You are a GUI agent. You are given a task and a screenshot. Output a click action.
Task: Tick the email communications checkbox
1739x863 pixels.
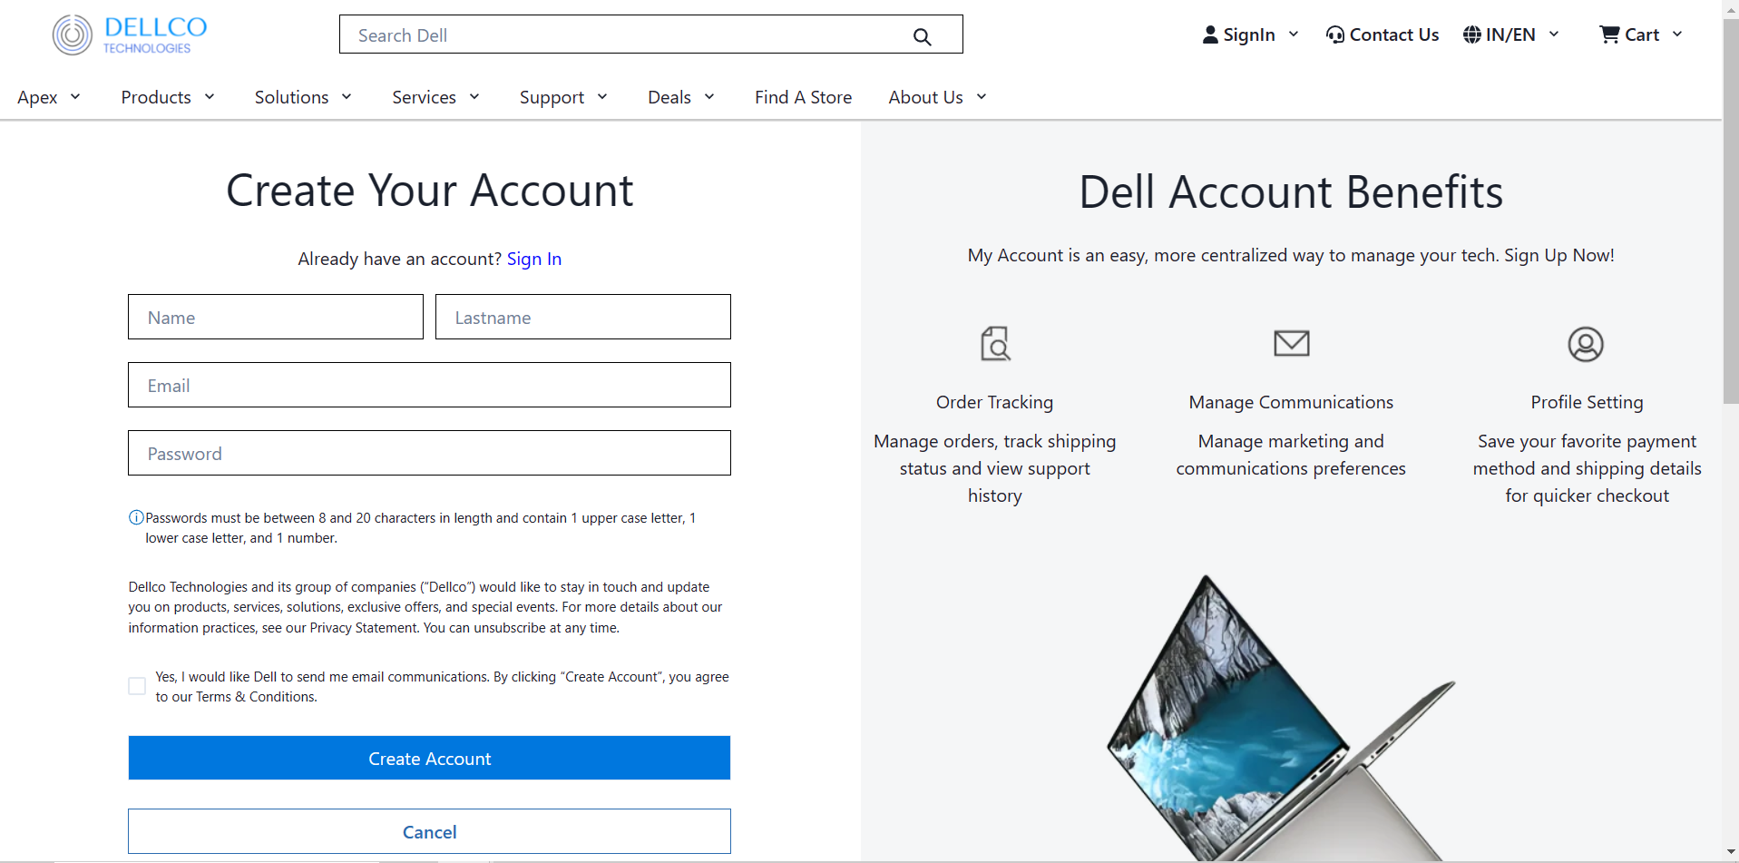(x=137, y=686)
